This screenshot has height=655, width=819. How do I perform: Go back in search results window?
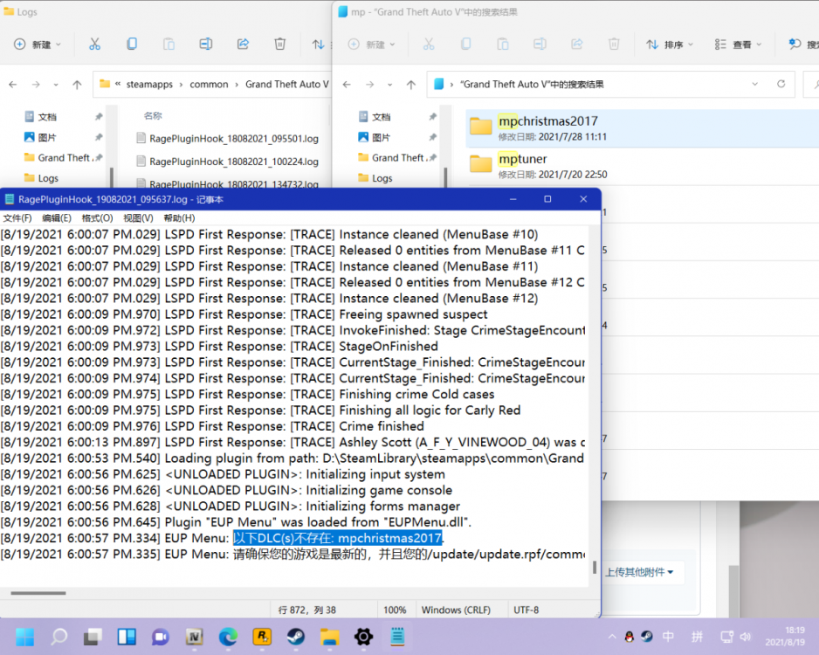(347, 84)
